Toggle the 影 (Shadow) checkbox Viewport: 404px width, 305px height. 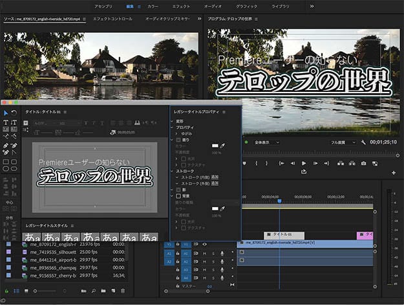click(x=178, y=190)
